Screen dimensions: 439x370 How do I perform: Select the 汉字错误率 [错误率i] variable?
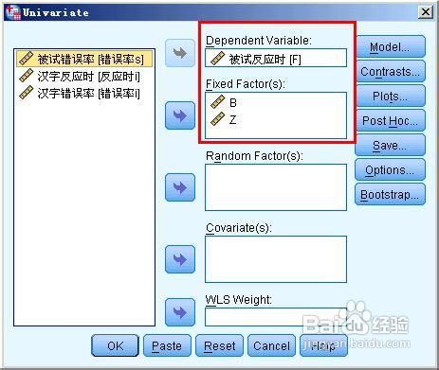point(80,93)
